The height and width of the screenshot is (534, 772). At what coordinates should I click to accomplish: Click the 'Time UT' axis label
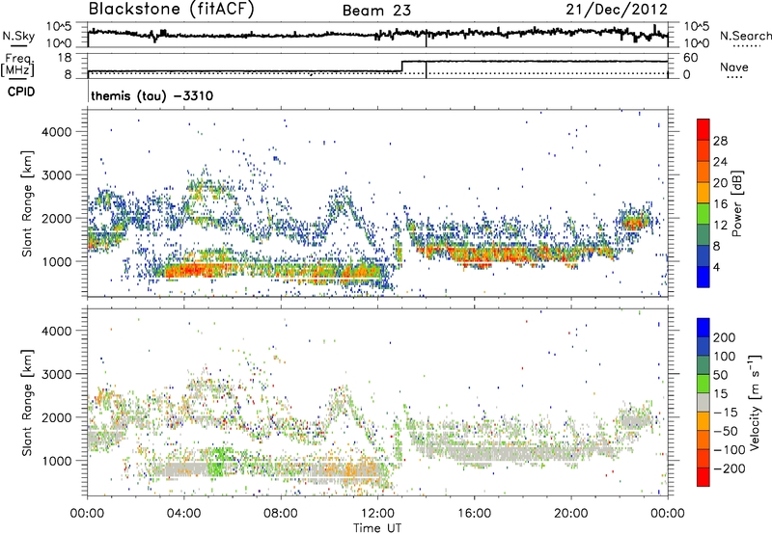(x=377, y=527)
